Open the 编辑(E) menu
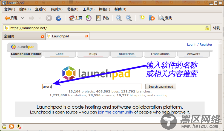This screenshot has width=224, height=131. tap(25, 9)
